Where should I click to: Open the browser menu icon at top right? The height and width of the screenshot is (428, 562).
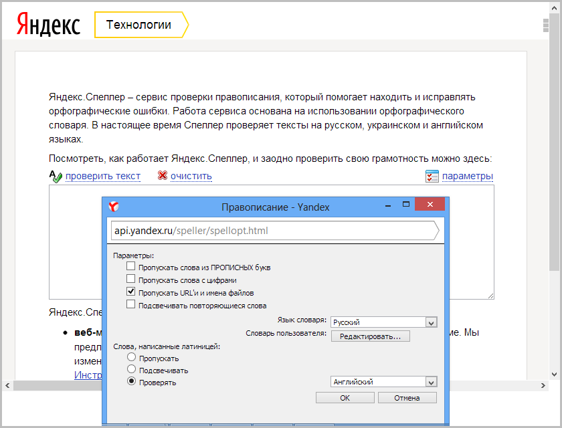[x=546, y=25]
